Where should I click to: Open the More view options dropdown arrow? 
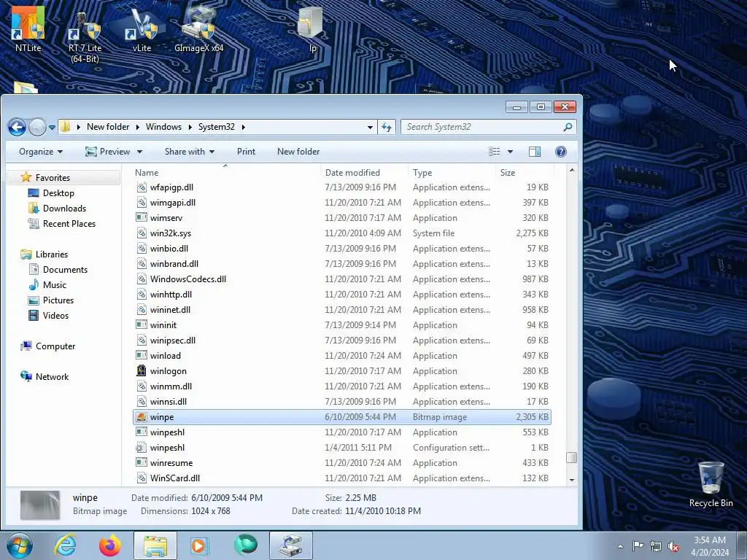[x=510, y=152]
